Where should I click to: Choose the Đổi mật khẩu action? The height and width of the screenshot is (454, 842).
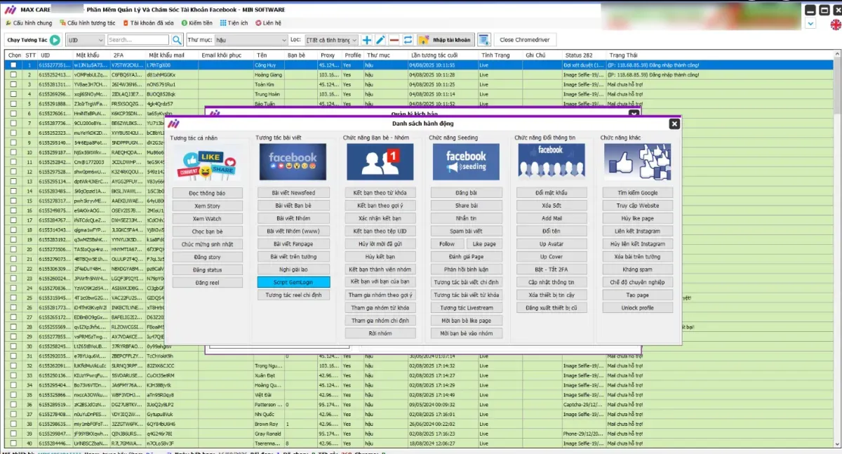point(552,193)
